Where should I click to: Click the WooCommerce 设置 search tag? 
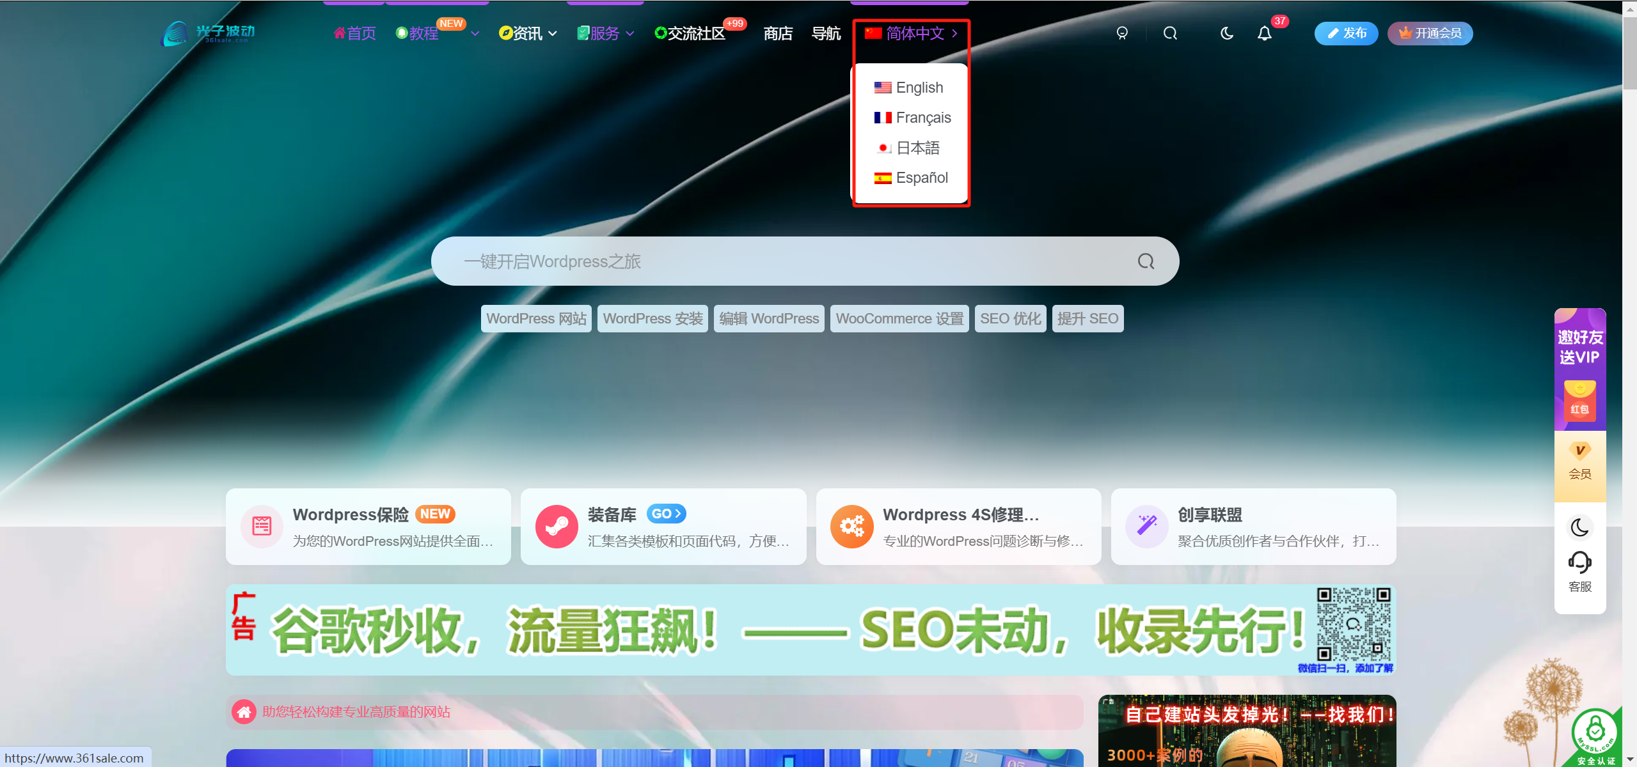click(899, 318)
